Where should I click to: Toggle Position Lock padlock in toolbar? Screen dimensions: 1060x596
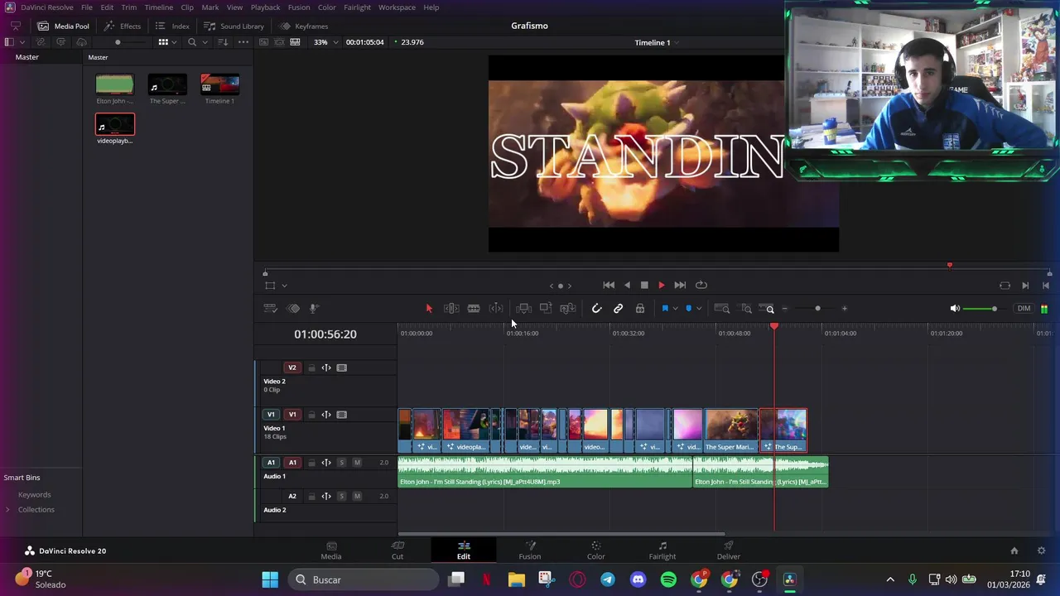click(x=640, y=309)
